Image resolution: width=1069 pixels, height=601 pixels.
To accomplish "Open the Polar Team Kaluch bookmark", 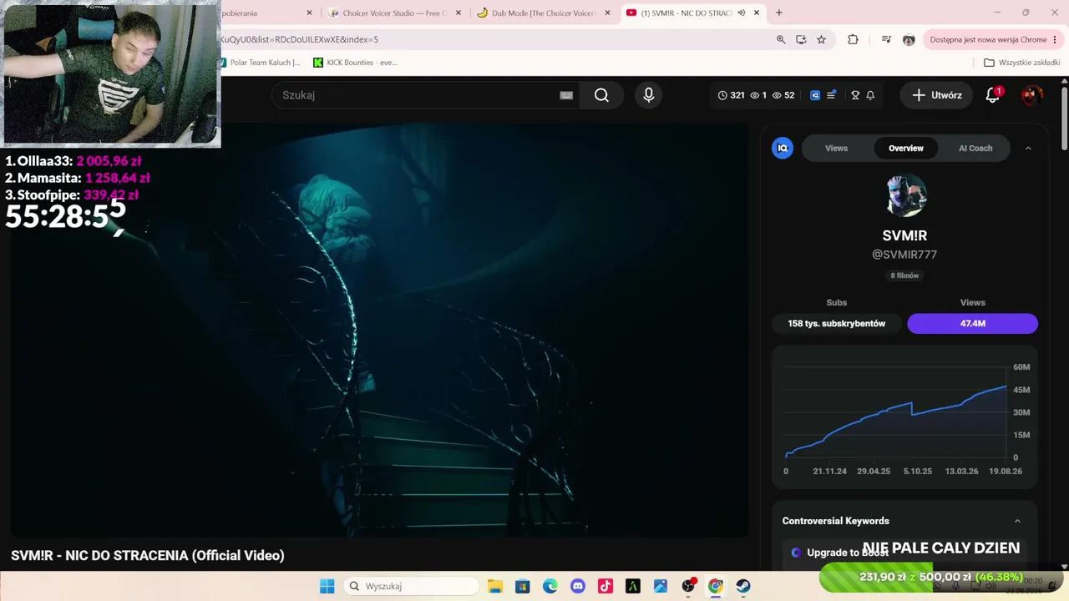I will pyautogui.click(x=259, y=63).
